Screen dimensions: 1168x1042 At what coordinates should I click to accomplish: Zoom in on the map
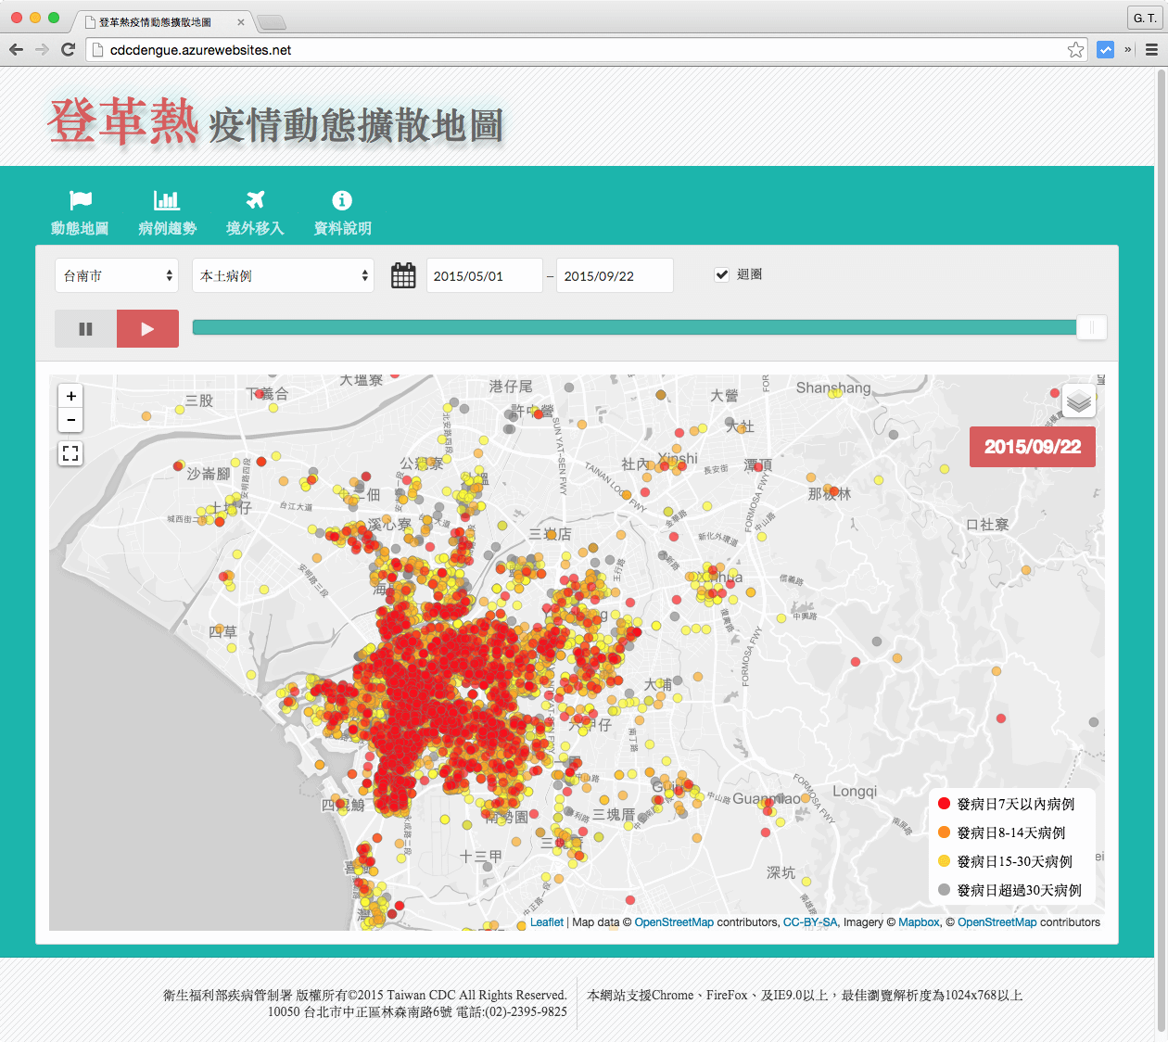pos(70,396)
